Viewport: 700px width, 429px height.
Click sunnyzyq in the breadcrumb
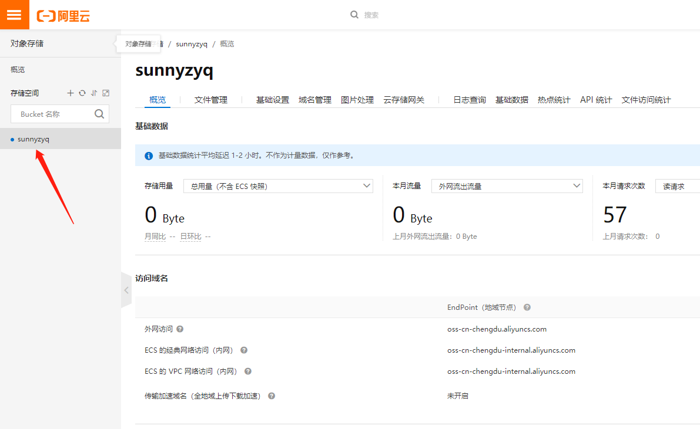tap(192, 43)
